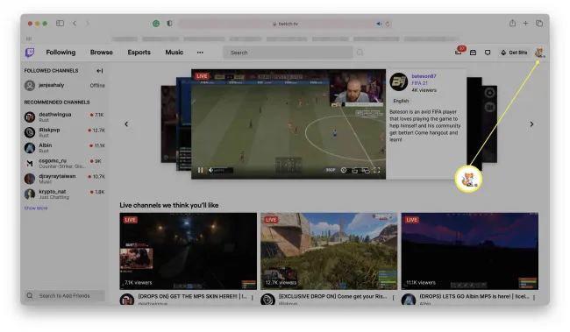Open the Following tab
Image resolution: width=570 pixels, height=332 pixels.
click(61, 53)
